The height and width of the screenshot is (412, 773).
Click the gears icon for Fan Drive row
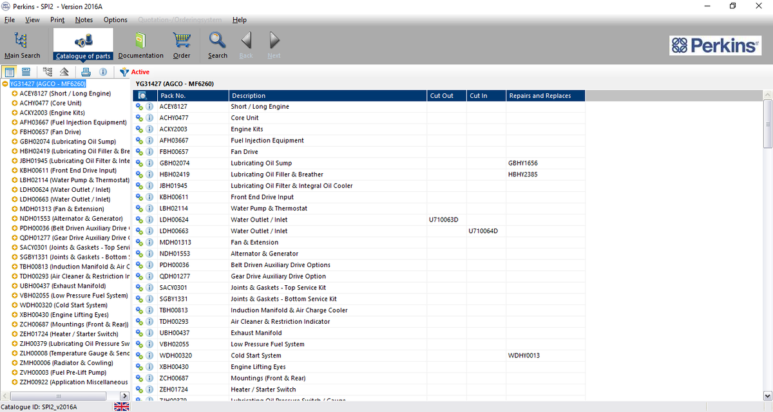click(139, 152)
